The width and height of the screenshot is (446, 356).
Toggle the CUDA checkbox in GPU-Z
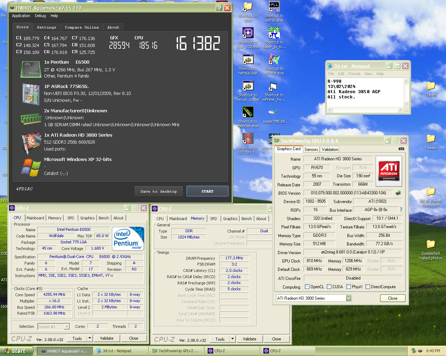329,286
